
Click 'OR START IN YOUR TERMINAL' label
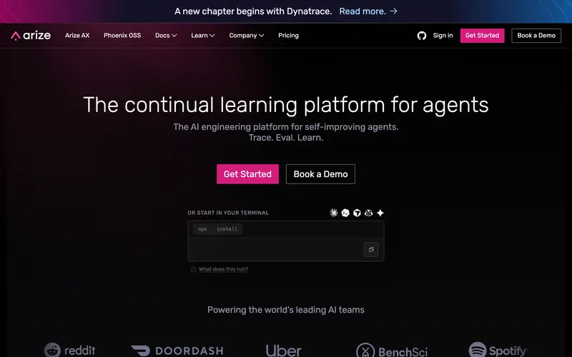(x=228, y=213)
